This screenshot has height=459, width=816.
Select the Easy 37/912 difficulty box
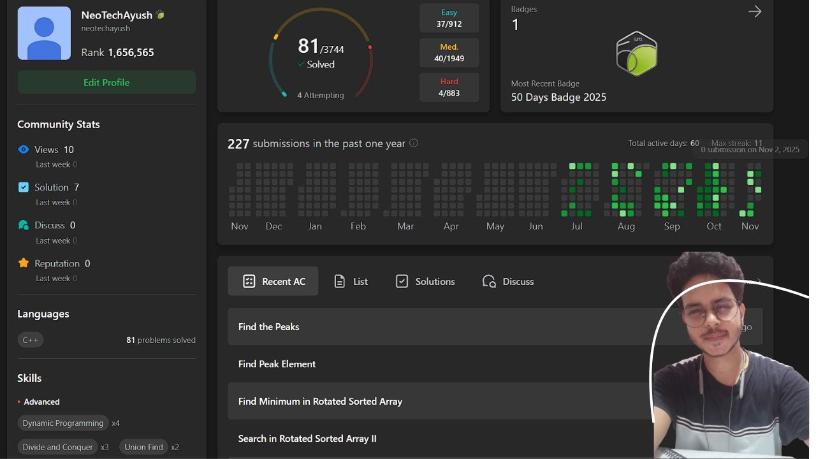(x=449, y=18)
